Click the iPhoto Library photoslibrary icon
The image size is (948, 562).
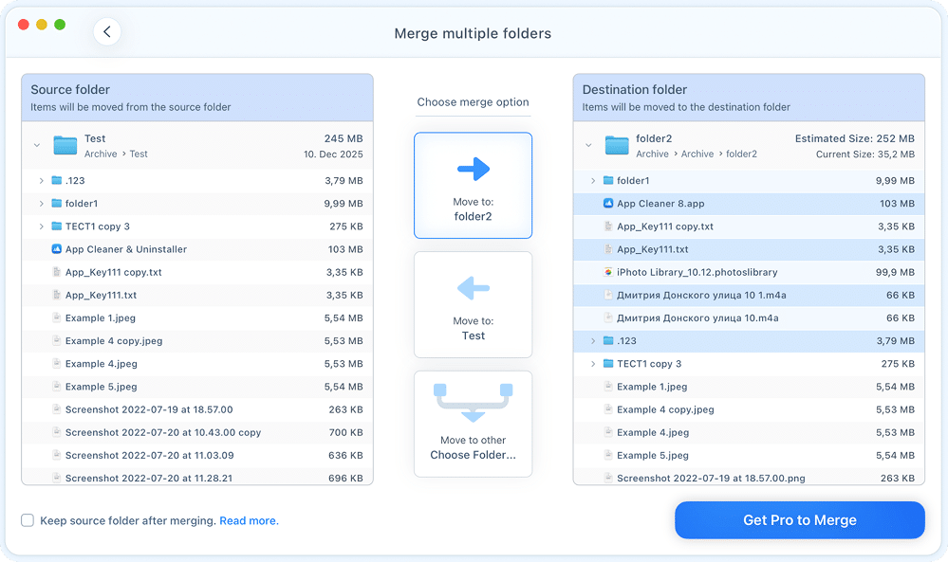coord(608,272)
